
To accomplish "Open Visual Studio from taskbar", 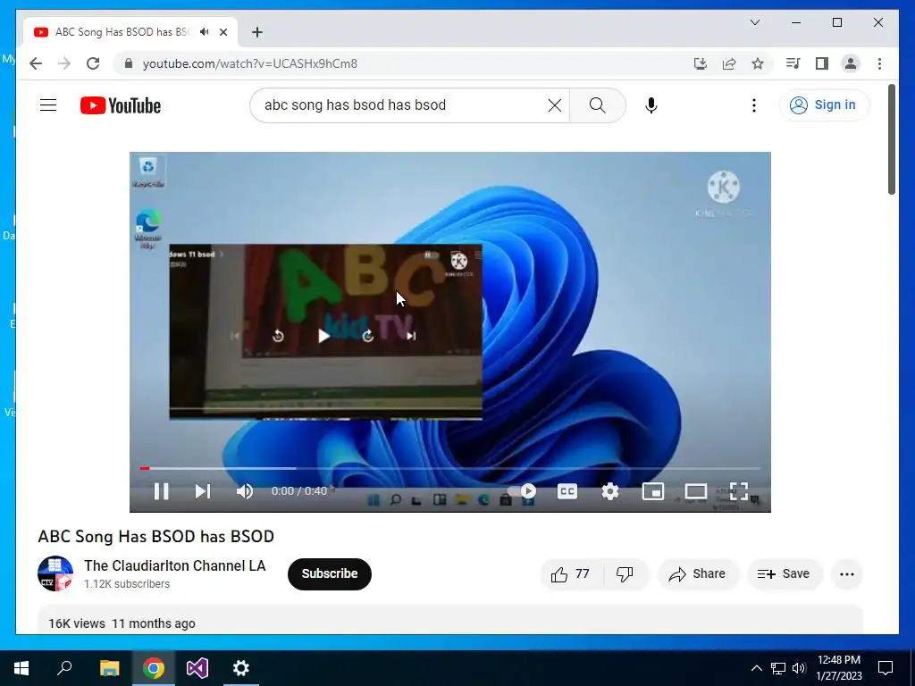I will (x=197, y=668).
